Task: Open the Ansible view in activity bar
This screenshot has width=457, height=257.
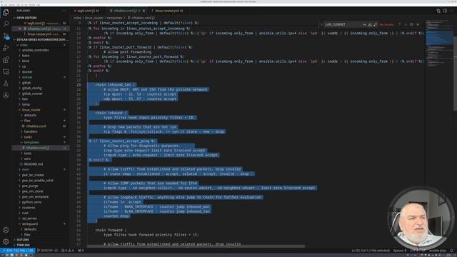Action: point(6,95)
